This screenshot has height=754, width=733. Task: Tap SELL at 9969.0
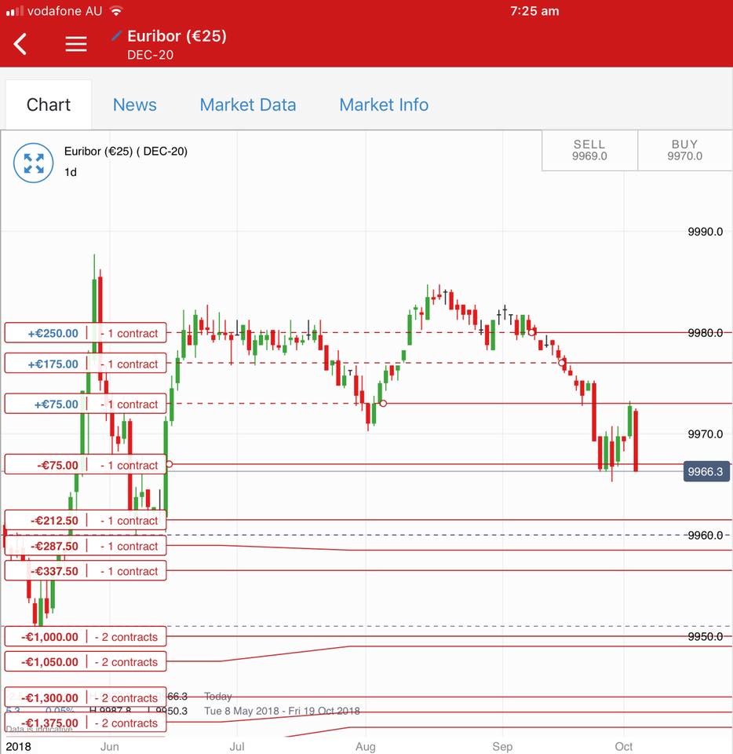[589, 150]
